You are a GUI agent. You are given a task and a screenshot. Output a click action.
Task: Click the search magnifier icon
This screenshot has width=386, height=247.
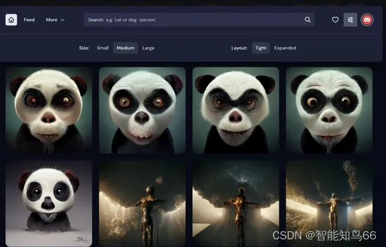[x=307, y=19]
